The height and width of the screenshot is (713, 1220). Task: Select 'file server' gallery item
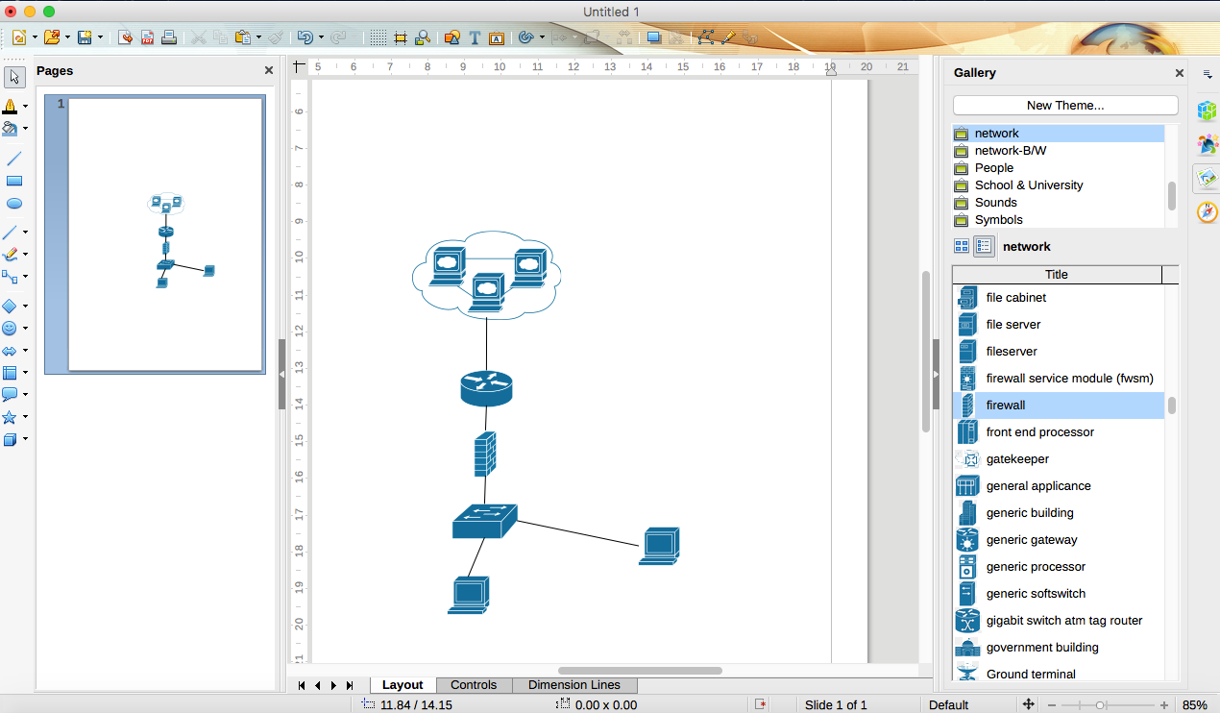1059,325
